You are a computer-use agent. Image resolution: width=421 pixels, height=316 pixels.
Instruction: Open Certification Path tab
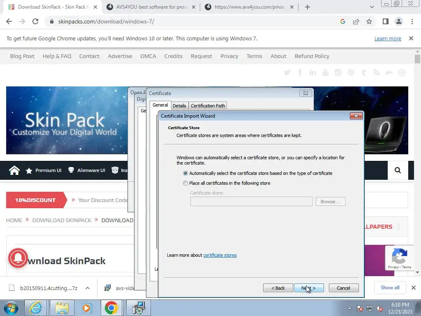[208, 106]
